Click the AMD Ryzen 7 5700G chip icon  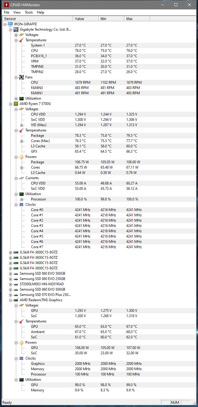tap(16, 104)
